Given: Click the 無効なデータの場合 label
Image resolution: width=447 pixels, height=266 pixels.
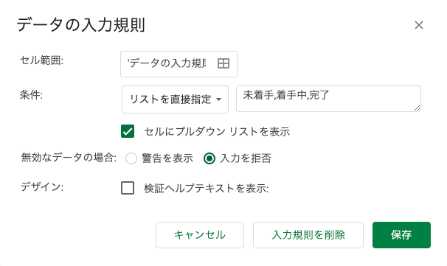Looking at the screenshot, I should tap(69, 158).
